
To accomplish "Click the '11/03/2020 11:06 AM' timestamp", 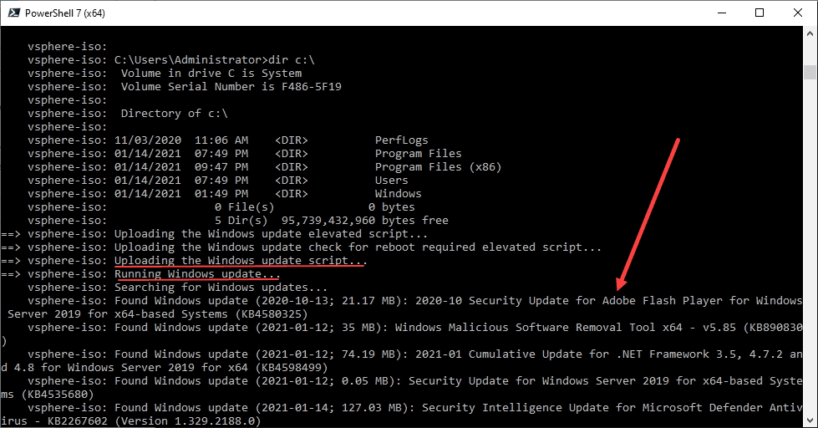I will (x=181, y=140).
